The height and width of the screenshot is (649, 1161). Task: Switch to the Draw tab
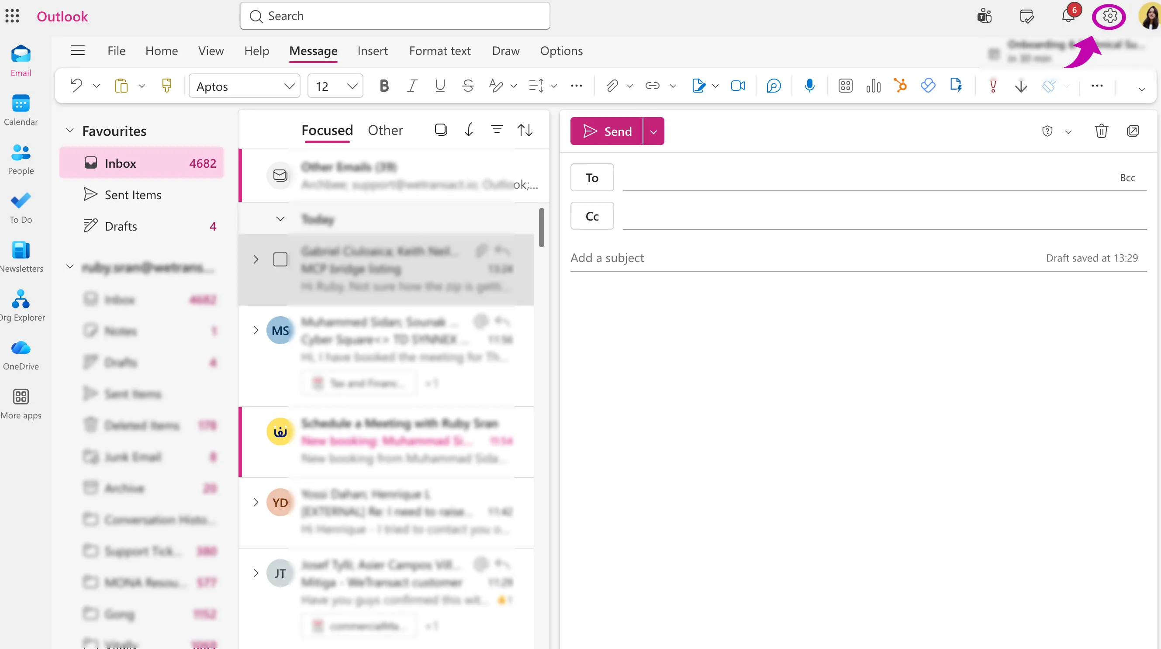tap(506, 51)
